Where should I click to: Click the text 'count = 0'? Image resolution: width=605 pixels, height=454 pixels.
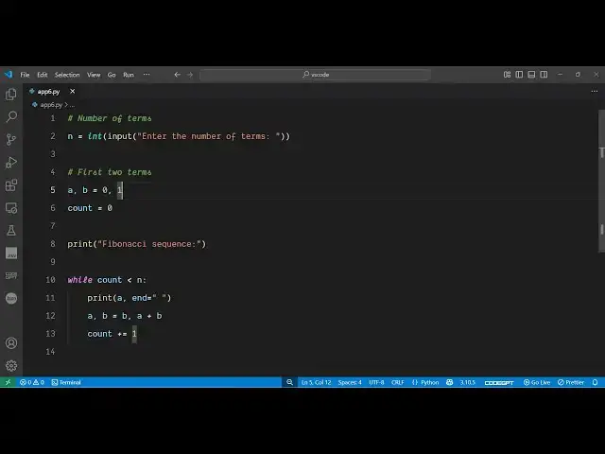[x=90, y=208]
